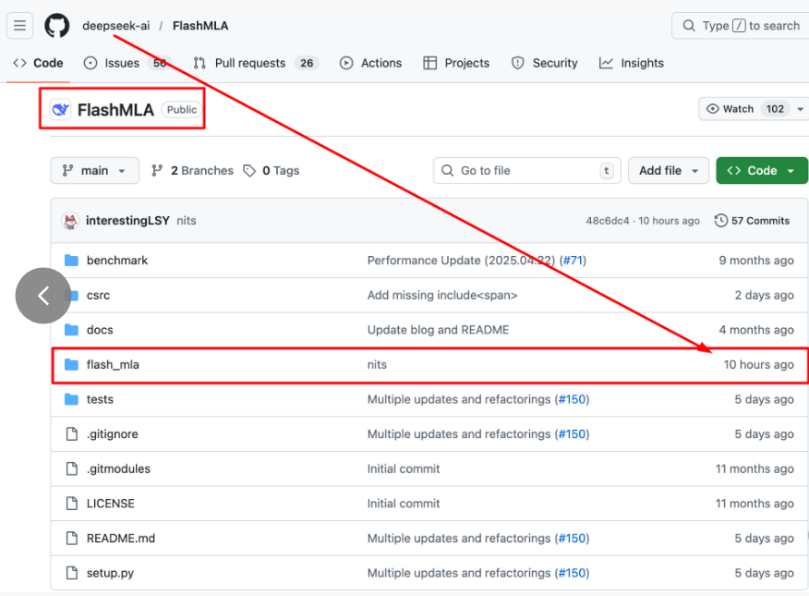
Task: Click the previous image arrow button
Action: (42, 296)
